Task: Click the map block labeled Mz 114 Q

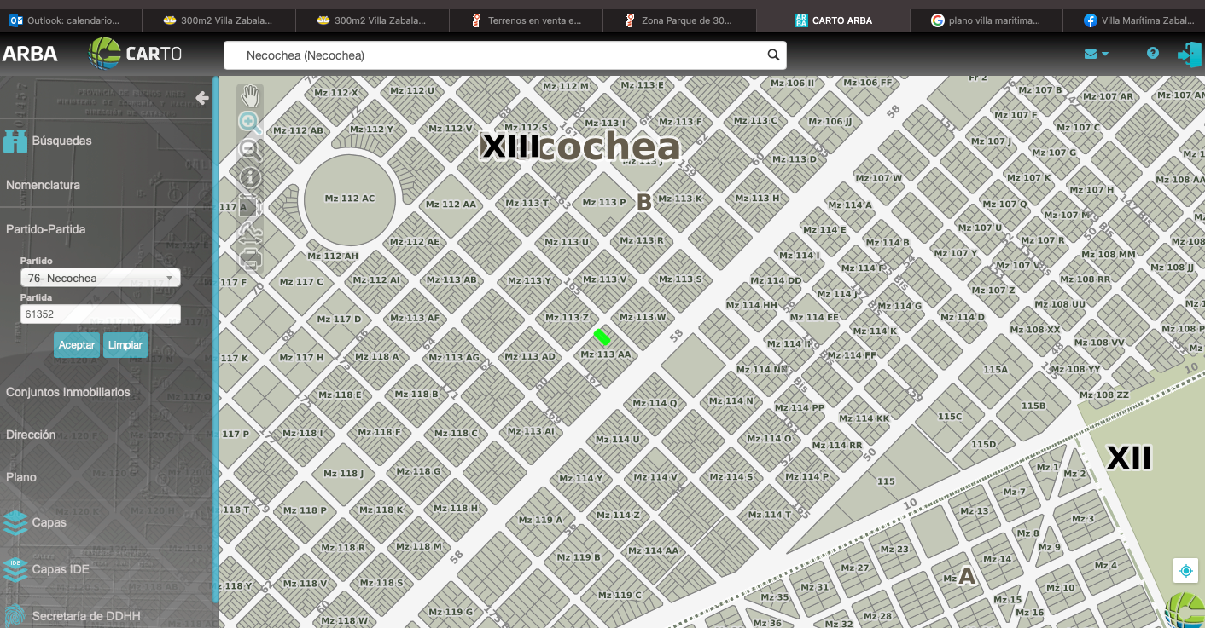Action: (x=655, y=403)
